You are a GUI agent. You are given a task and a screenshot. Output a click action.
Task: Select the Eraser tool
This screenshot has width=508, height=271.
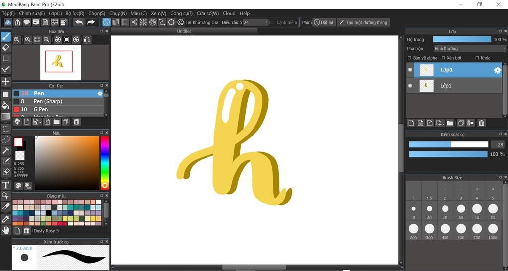tap(6, 48)
